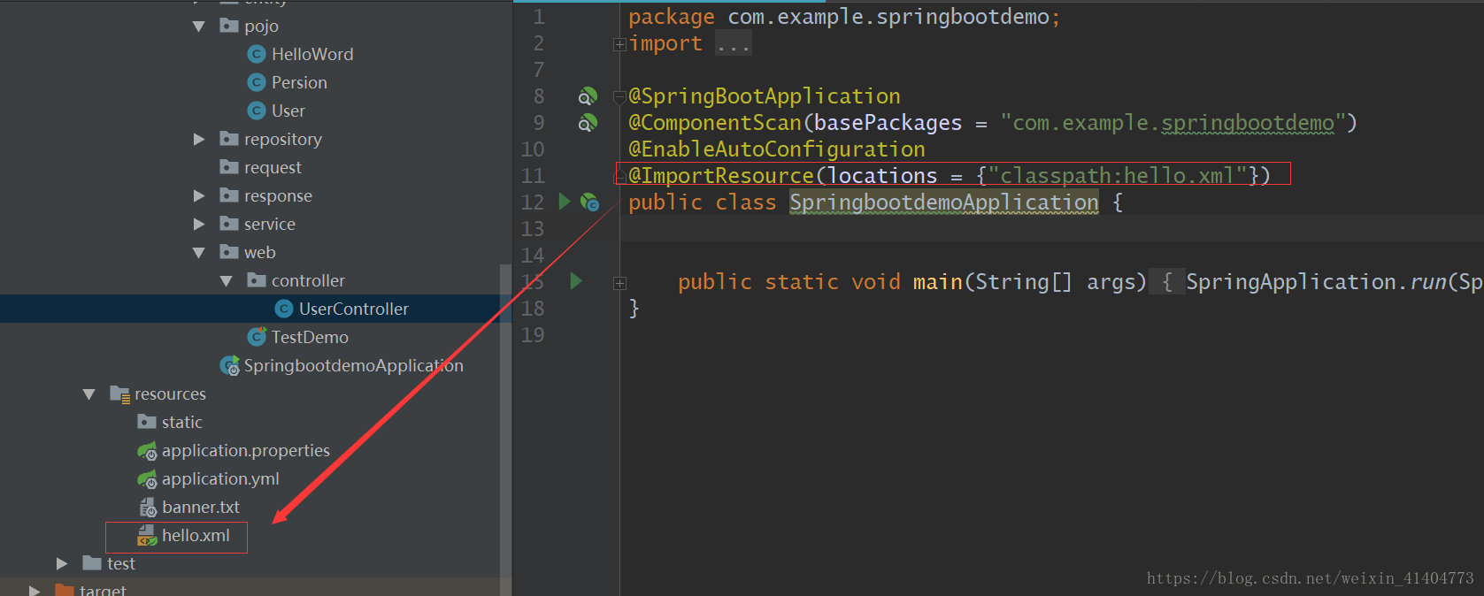1484x596 pixels.
Task: Open banner.txt file
Action: click(201, 507)
